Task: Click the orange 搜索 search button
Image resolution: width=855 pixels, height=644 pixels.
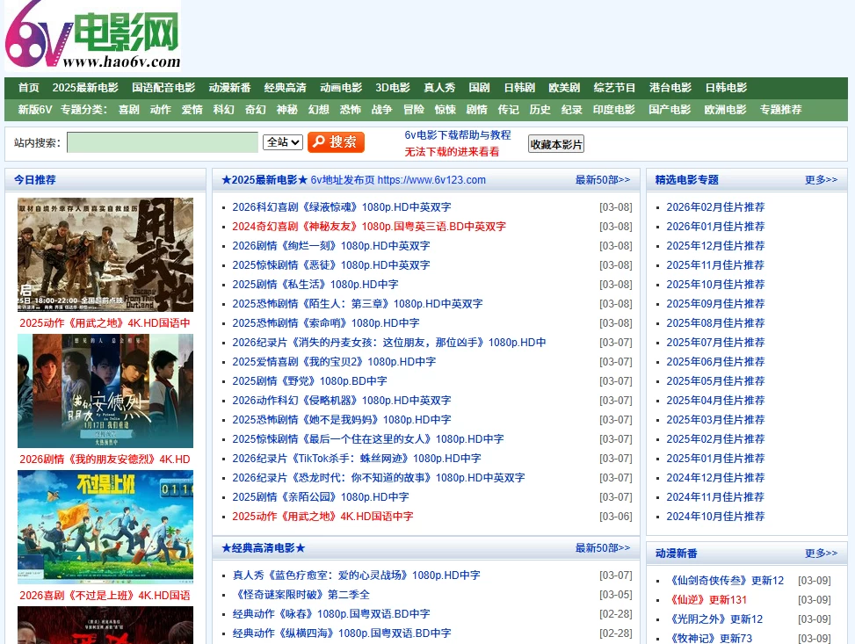Action: point(336,142)
